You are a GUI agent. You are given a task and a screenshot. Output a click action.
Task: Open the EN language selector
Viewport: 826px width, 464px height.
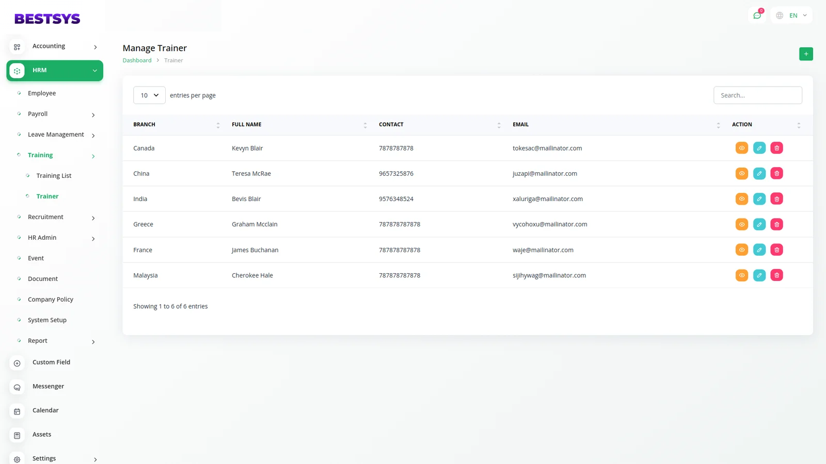(792, 15)
